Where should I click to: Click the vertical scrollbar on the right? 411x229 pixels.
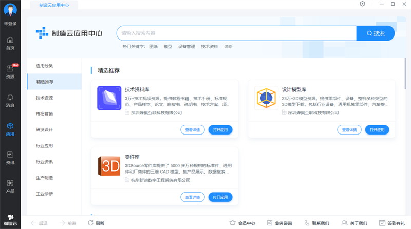point(405,73)
